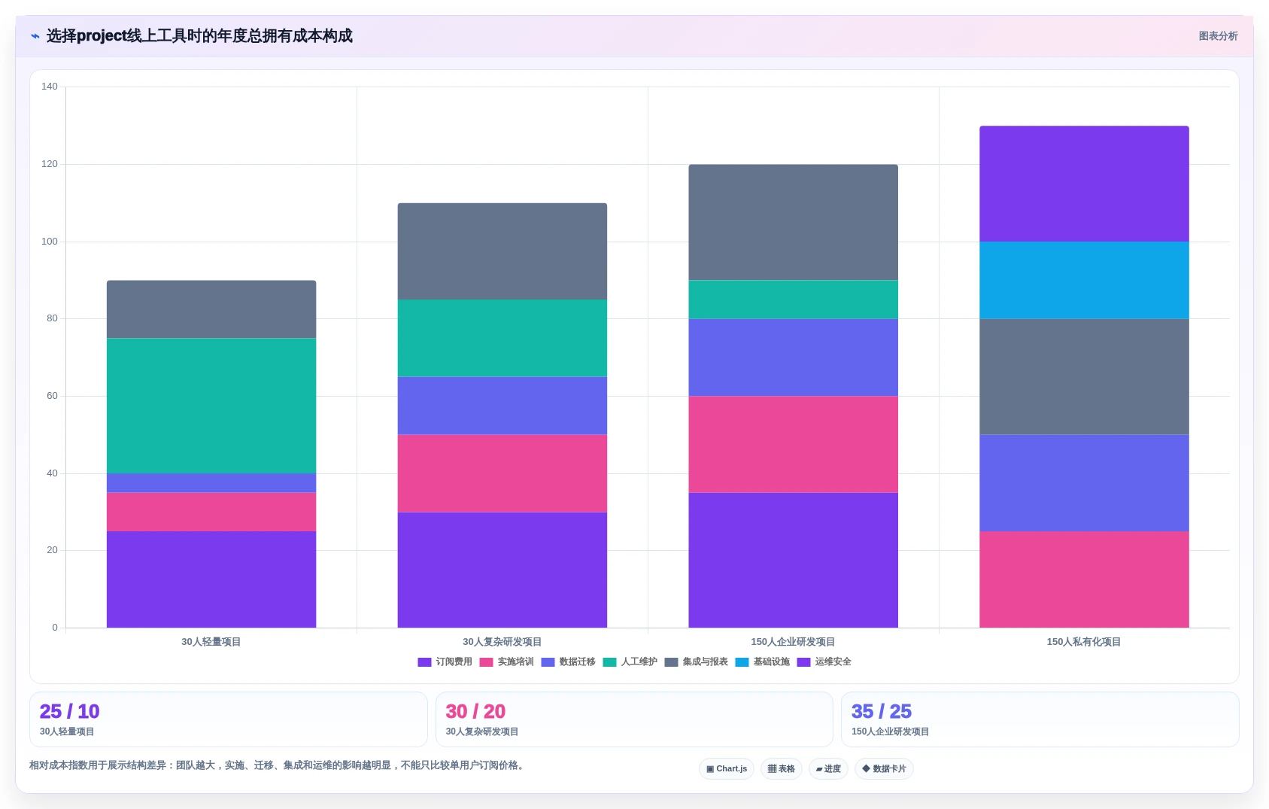The height and width of the screenshot is (809, 1269).
Task: Click the footnote starting with 相对成本指数
Action: pos(278,765)
